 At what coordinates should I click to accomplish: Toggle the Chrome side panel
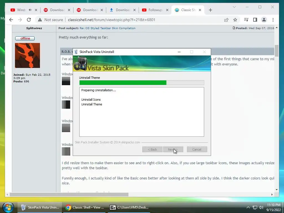point(255,20)
